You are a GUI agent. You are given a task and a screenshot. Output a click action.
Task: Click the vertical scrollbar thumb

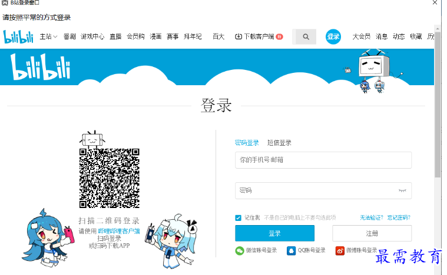(x=438, y=105)
